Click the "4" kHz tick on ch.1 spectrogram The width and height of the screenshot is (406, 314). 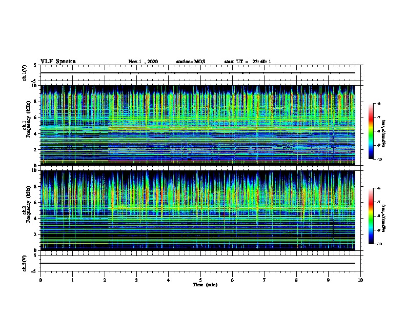click(35, 134)
